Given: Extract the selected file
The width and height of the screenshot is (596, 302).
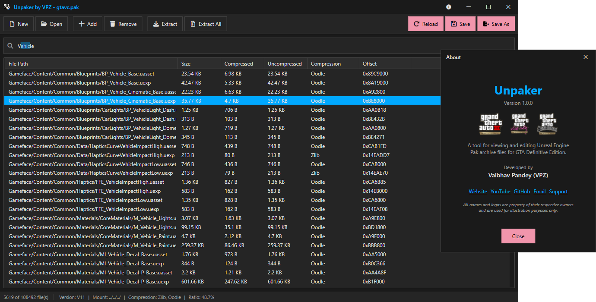Looking at the screenshot, I should coord(165,24).
